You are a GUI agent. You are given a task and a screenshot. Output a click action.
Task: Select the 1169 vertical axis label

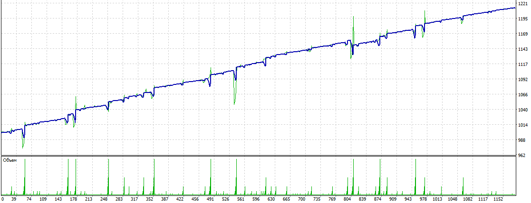point(523,34)
